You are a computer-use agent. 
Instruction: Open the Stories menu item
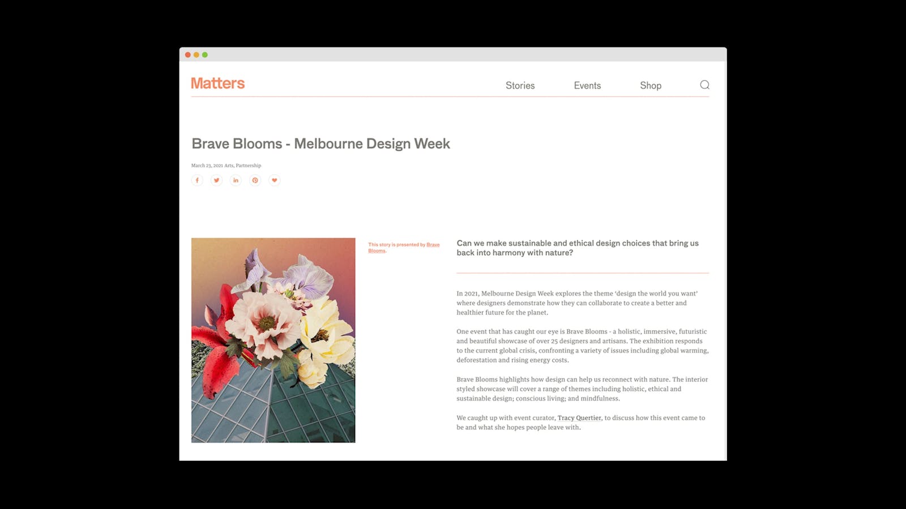point(520,85)
